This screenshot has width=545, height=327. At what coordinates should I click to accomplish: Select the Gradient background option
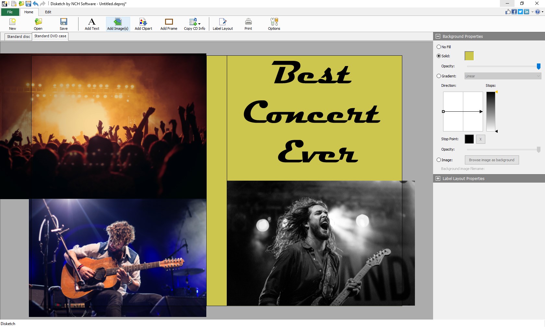439,76
